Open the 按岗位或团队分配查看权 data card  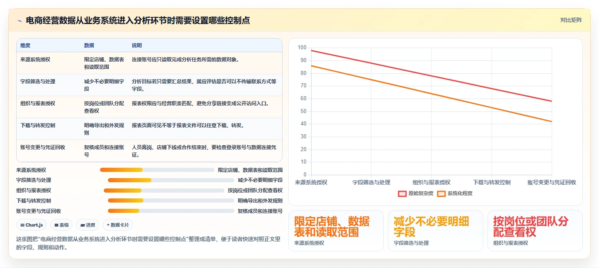coord(535,231)
